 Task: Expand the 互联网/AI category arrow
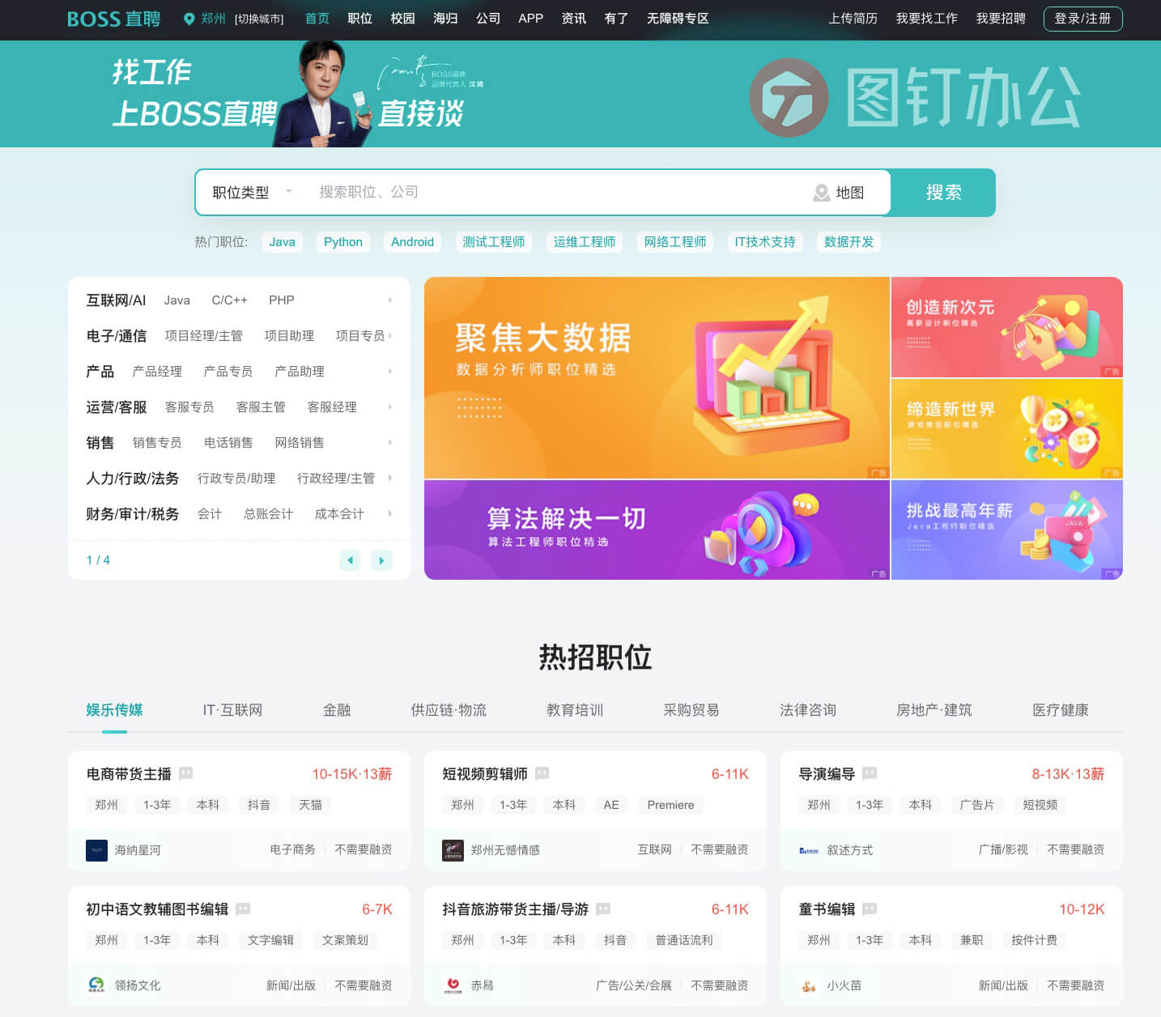[389, 300]
